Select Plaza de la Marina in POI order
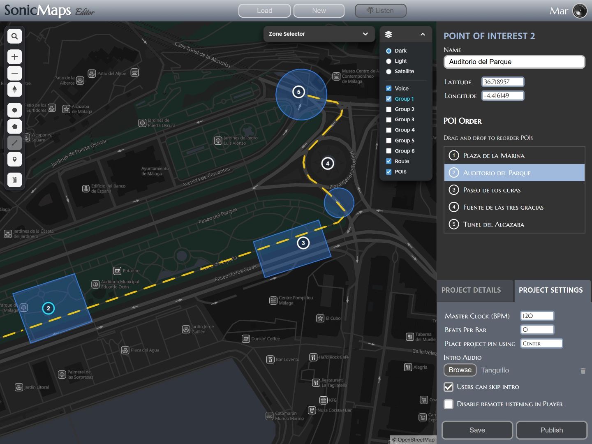This screenshot has width=592, height=444. (514, 155)
